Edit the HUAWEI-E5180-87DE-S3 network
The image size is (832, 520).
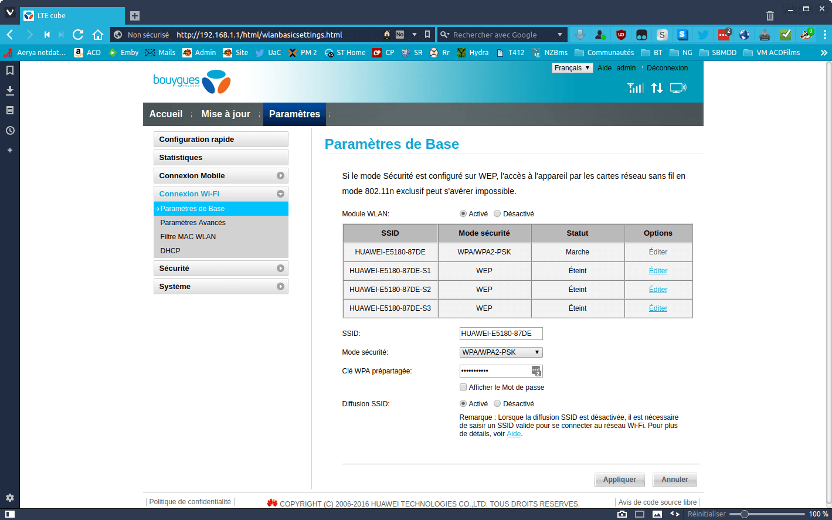[658, 308]
